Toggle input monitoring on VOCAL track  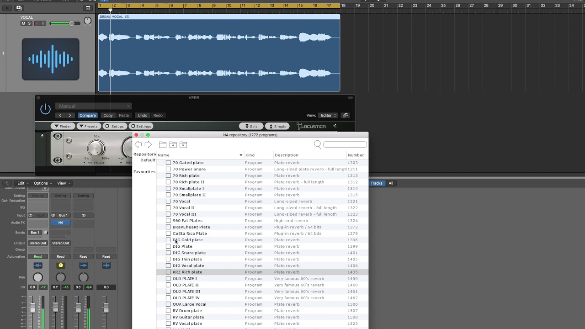(x=43, y=23)
